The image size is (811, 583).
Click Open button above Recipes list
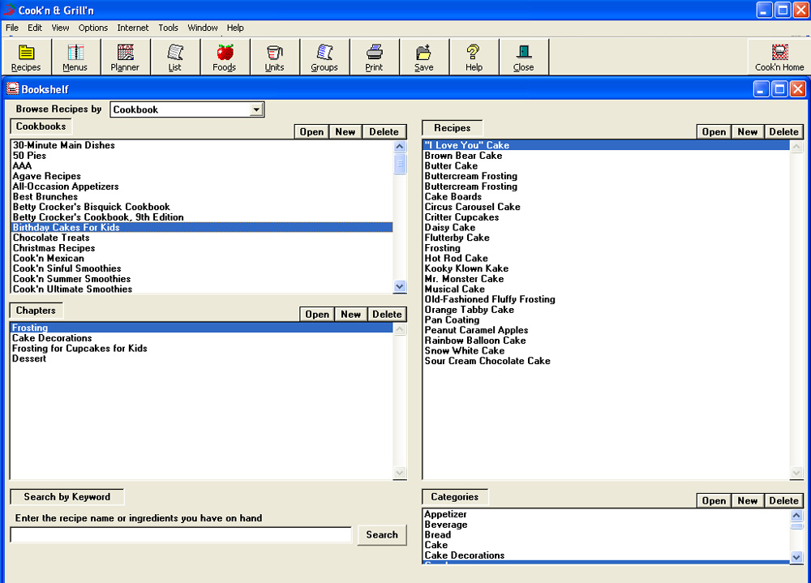pos(714,132)
